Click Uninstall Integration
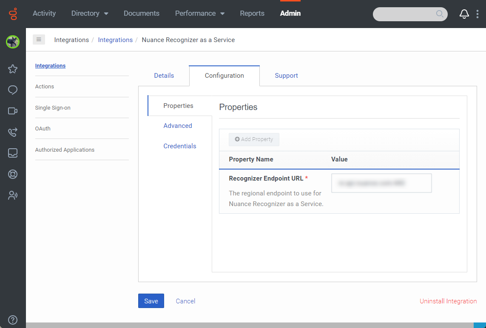The width and height of the screenshot is (486, 328). pos(448,301)
